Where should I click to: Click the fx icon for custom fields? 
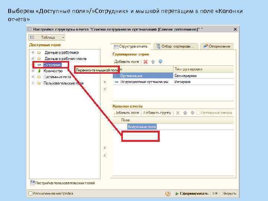32,182
